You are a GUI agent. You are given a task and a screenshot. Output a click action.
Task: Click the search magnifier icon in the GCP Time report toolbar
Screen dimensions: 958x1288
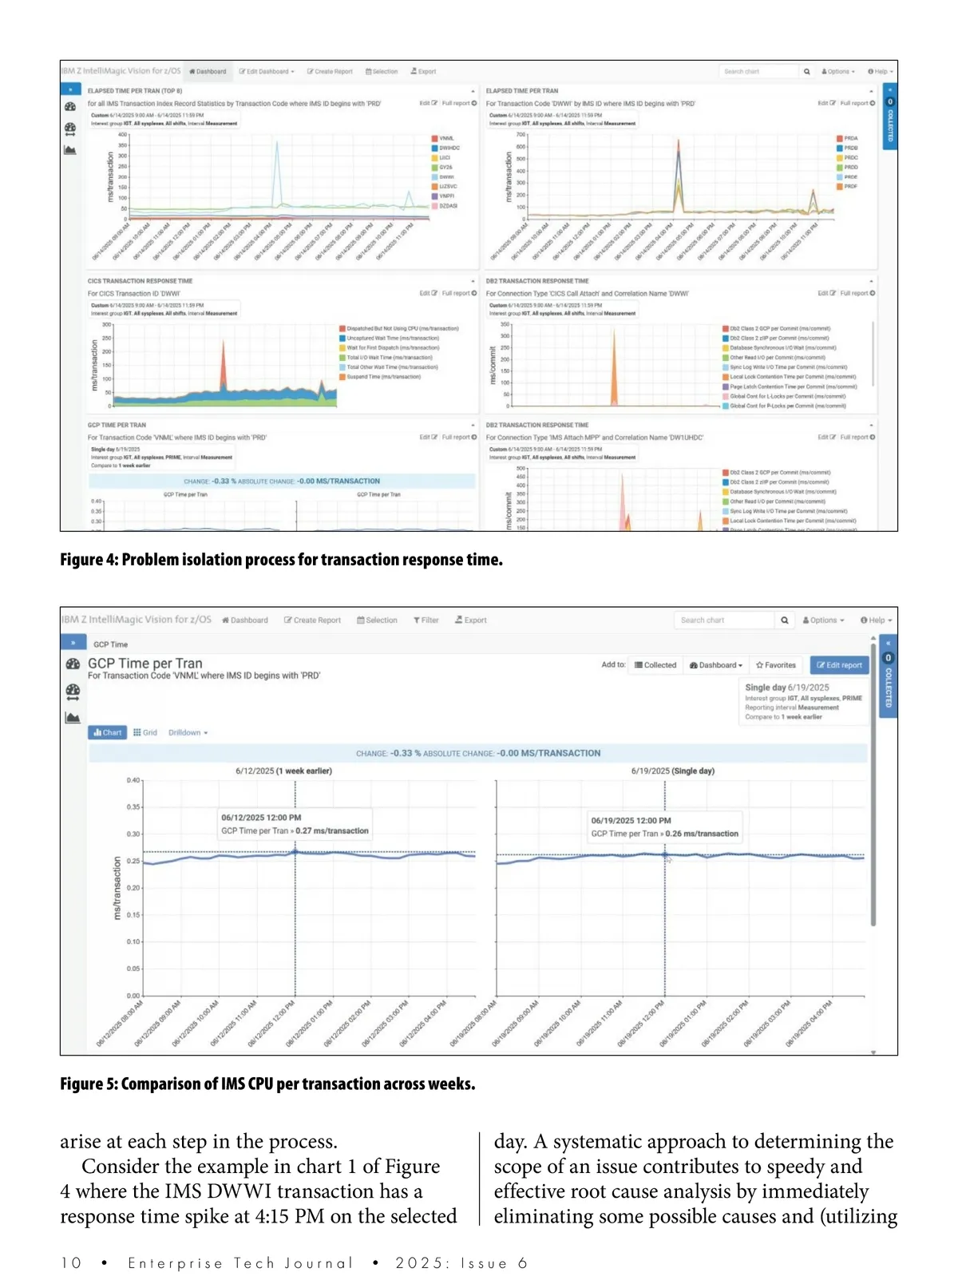785,620
